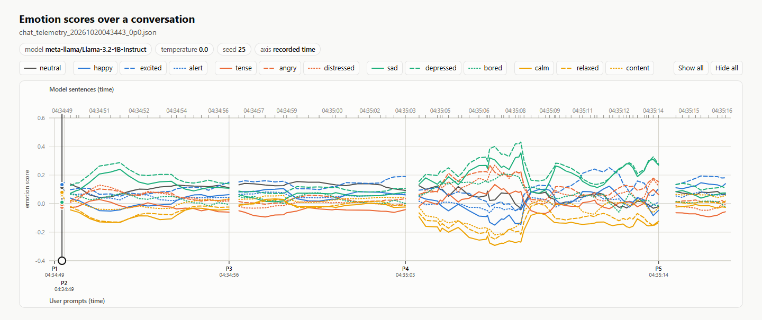Click the seed 25 chip
The height and width of the screenshot is (320, 762).
pyautogui.click(x=234, y=49)
